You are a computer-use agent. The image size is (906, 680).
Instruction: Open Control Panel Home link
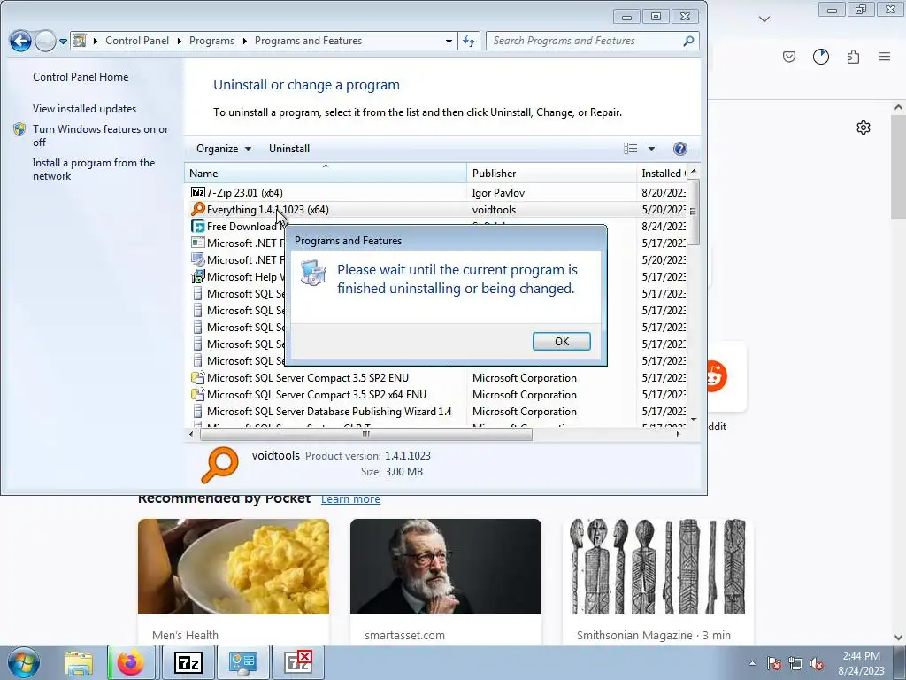(81, 76)
